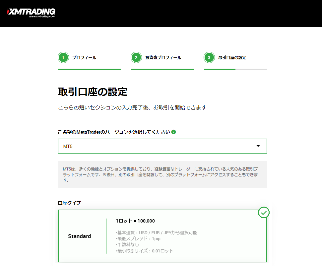Click the green info icon beside MetaTrader label
The image size is (322, 266).
click(x=173, y=132)
